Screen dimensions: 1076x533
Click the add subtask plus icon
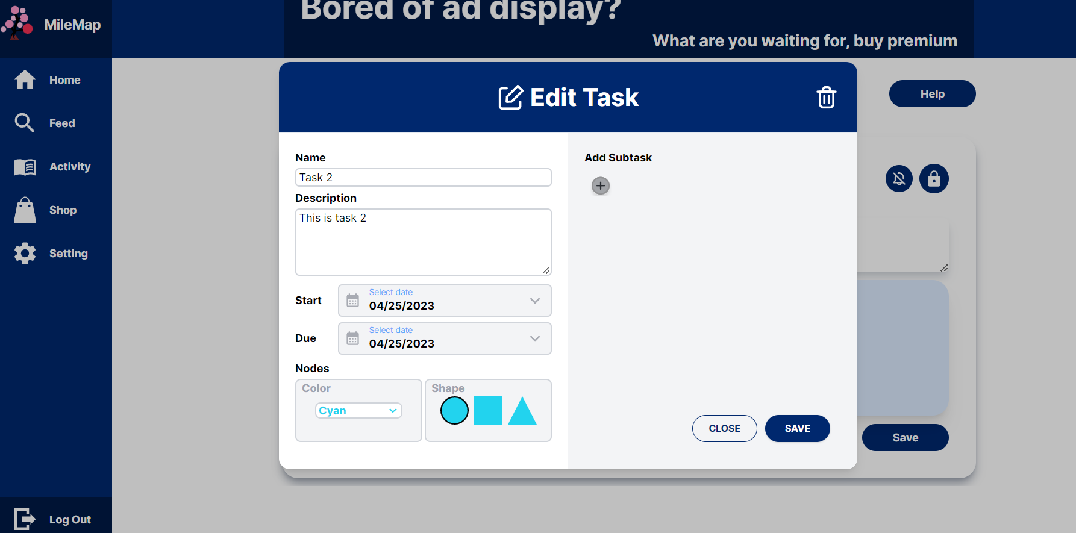coord(600,185)
